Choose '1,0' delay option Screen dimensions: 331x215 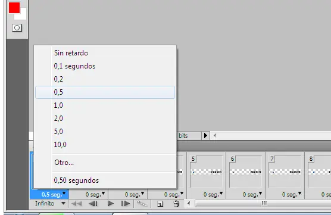click(x=105, y=105)
